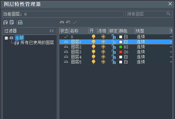Screen dimensions: 175x119
Task: Click the new group filter icon
Action: pyautogui.click(x=12, y=23)
